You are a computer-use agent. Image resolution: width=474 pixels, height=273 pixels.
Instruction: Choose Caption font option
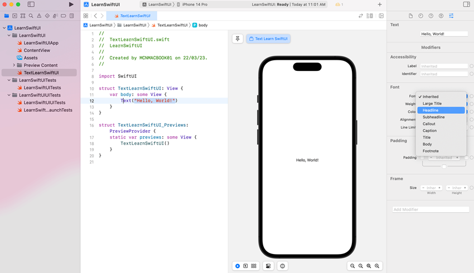pyautogui.click(x=441, y=131)
